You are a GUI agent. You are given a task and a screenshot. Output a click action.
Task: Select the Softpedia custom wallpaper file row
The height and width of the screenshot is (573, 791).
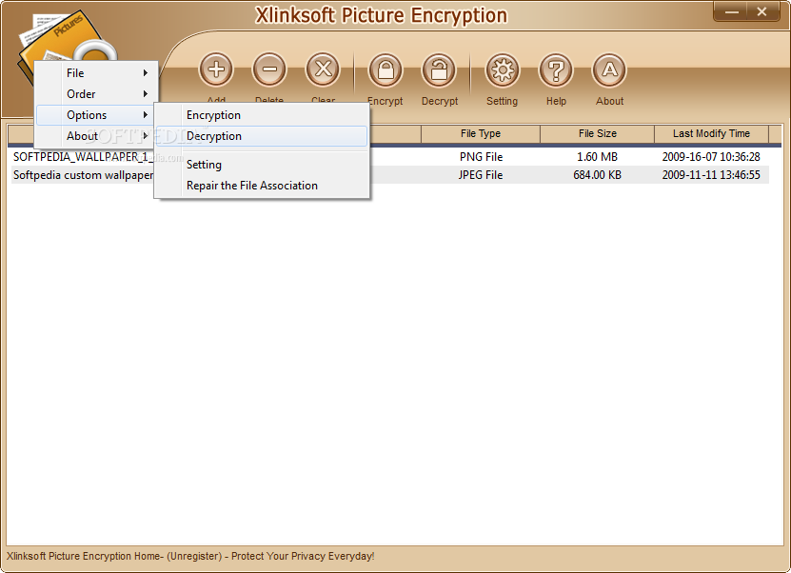click(x=389, y=175)
